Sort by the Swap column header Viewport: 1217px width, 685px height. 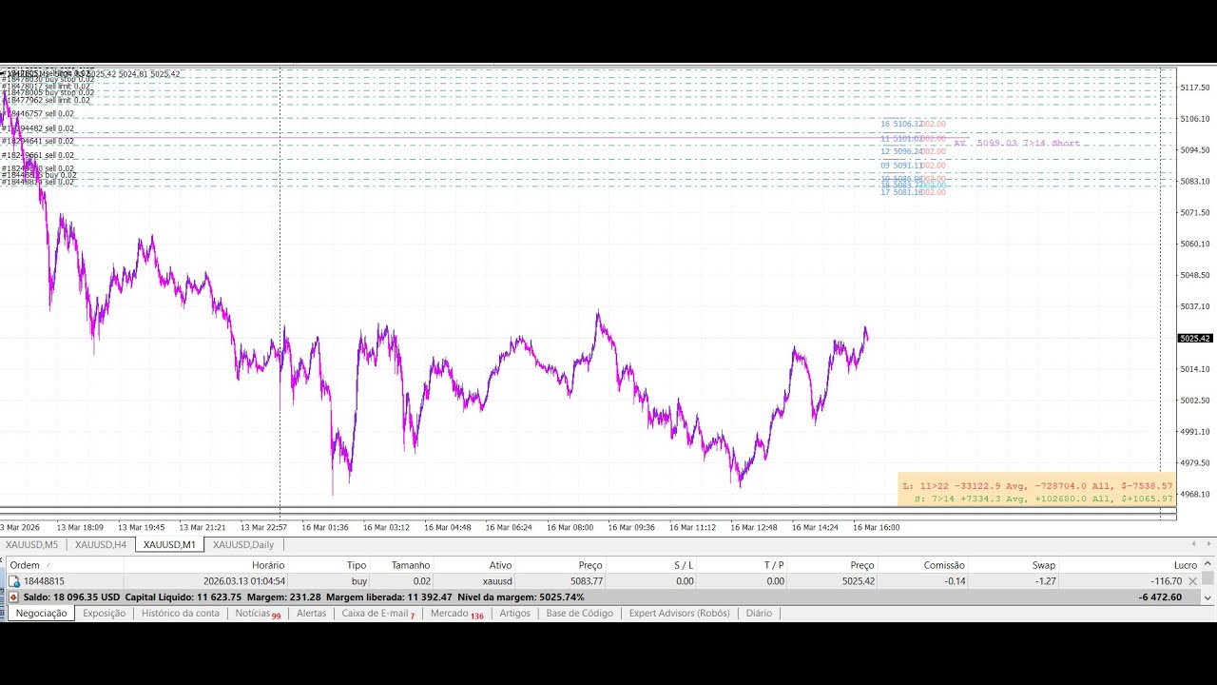coord(1044,565)
